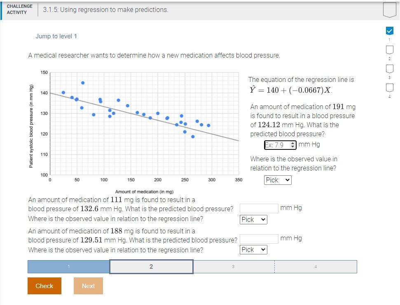Screen dimensions: 400x305
Task: Click the Check button
Action: (x=44, y=286)
